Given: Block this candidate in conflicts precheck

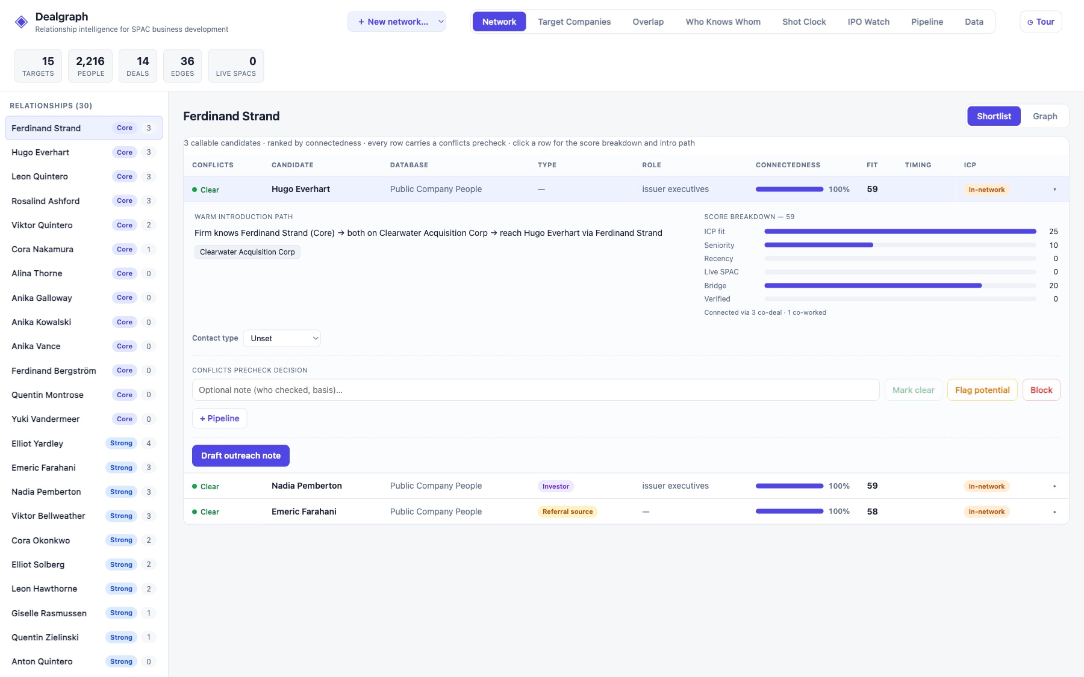Looking at the screenshot, I should (x=1041, y=390).
